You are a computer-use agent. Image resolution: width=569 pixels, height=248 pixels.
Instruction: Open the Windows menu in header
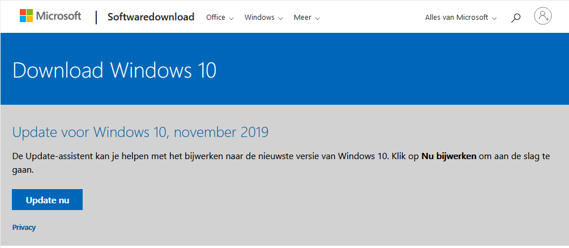pos(259,18)
